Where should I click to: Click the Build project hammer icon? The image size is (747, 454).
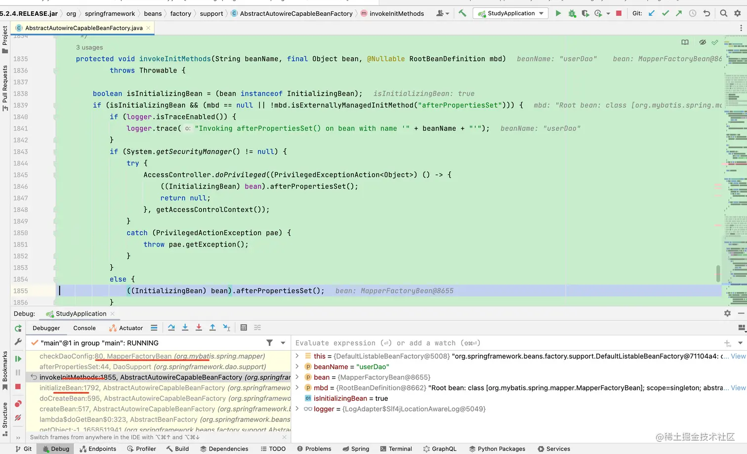pyautogui.click(x=462, y=13)
